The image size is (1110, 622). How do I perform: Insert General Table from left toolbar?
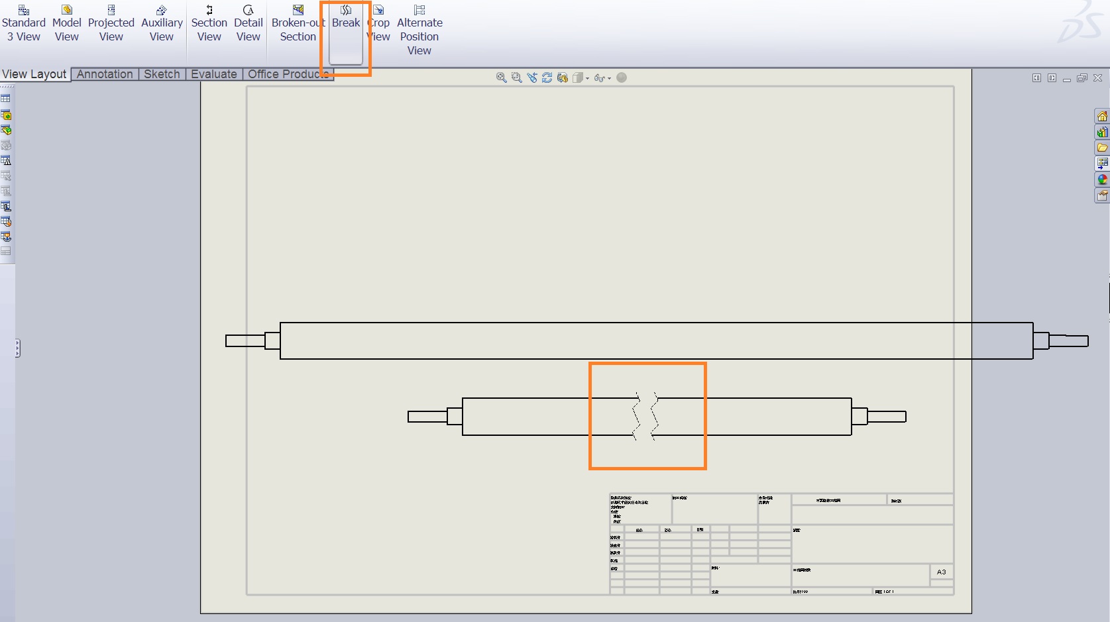[x=6, y=99]
